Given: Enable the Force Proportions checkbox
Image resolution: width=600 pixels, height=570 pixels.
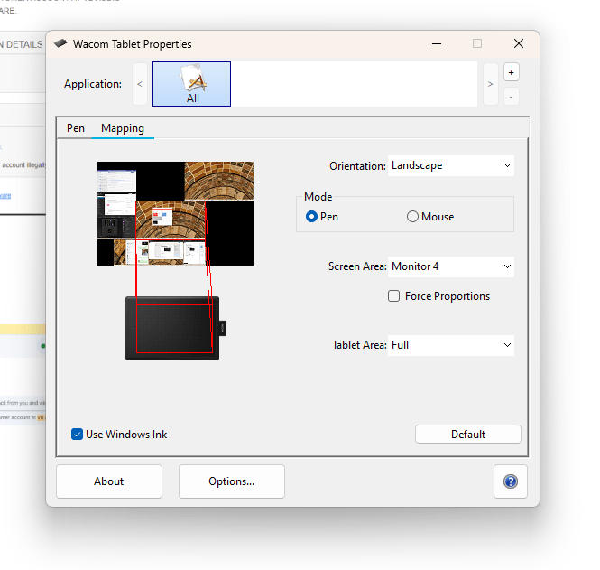Looking at the screenshot, I should click(x=393, y=296).
